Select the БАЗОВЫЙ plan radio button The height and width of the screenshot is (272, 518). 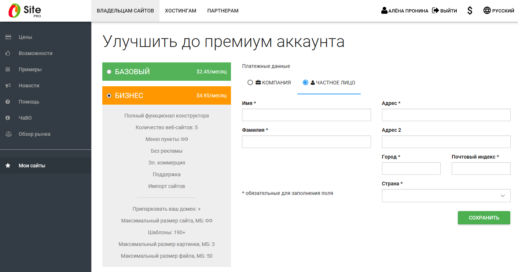click(x=109, y=72)
